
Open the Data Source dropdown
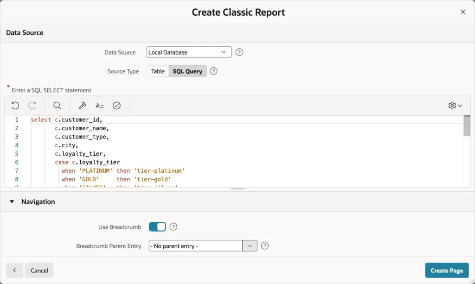(189, 52)
